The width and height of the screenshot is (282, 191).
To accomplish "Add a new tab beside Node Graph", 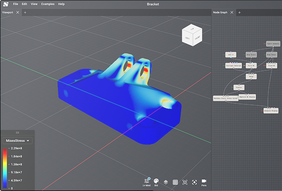I will pos(239,13).
